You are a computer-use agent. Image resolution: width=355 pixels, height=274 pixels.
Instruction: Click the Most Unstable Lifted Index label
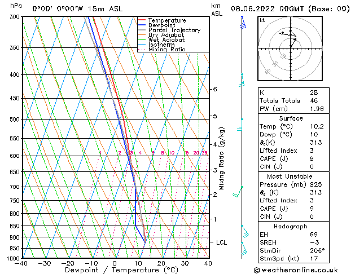click(x=278, y=201)
